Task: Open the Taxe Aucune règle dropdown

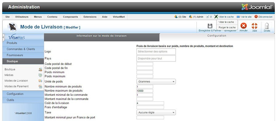Action: tap(156, 112)
